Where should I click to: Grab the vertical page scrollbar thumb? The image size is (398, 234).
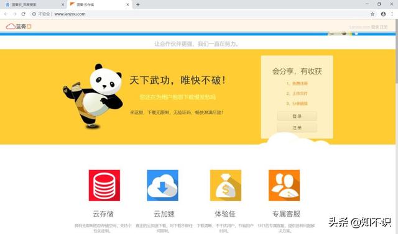397,51
